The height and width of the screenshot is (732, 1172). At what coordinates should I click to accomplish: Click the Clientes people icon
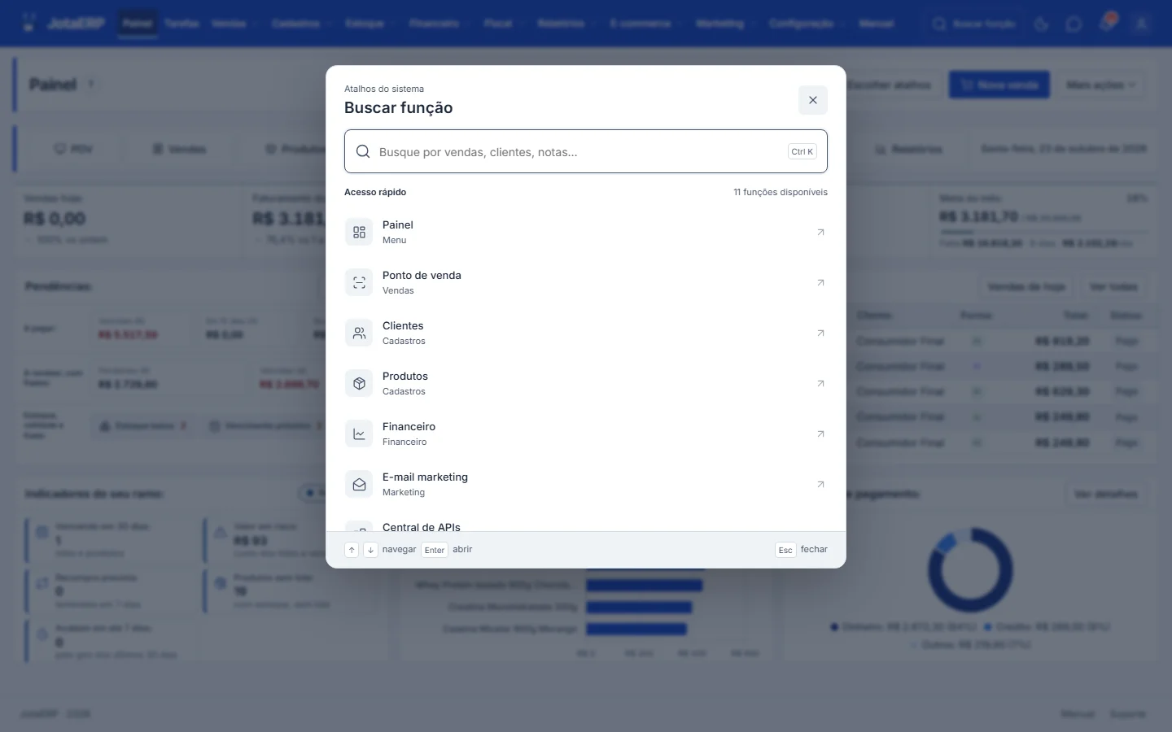359,333
